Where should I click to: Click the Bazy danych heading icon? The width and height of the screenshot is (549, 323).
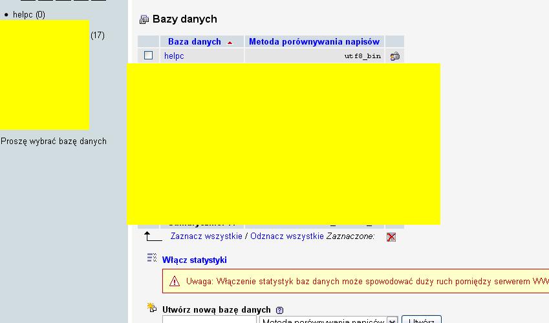pyautogui.click(x=144, y=19)
